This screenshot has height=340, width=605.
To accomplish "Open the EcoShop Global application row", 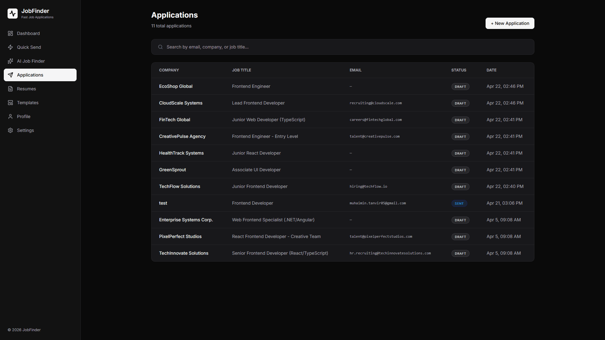I will 343,86.
